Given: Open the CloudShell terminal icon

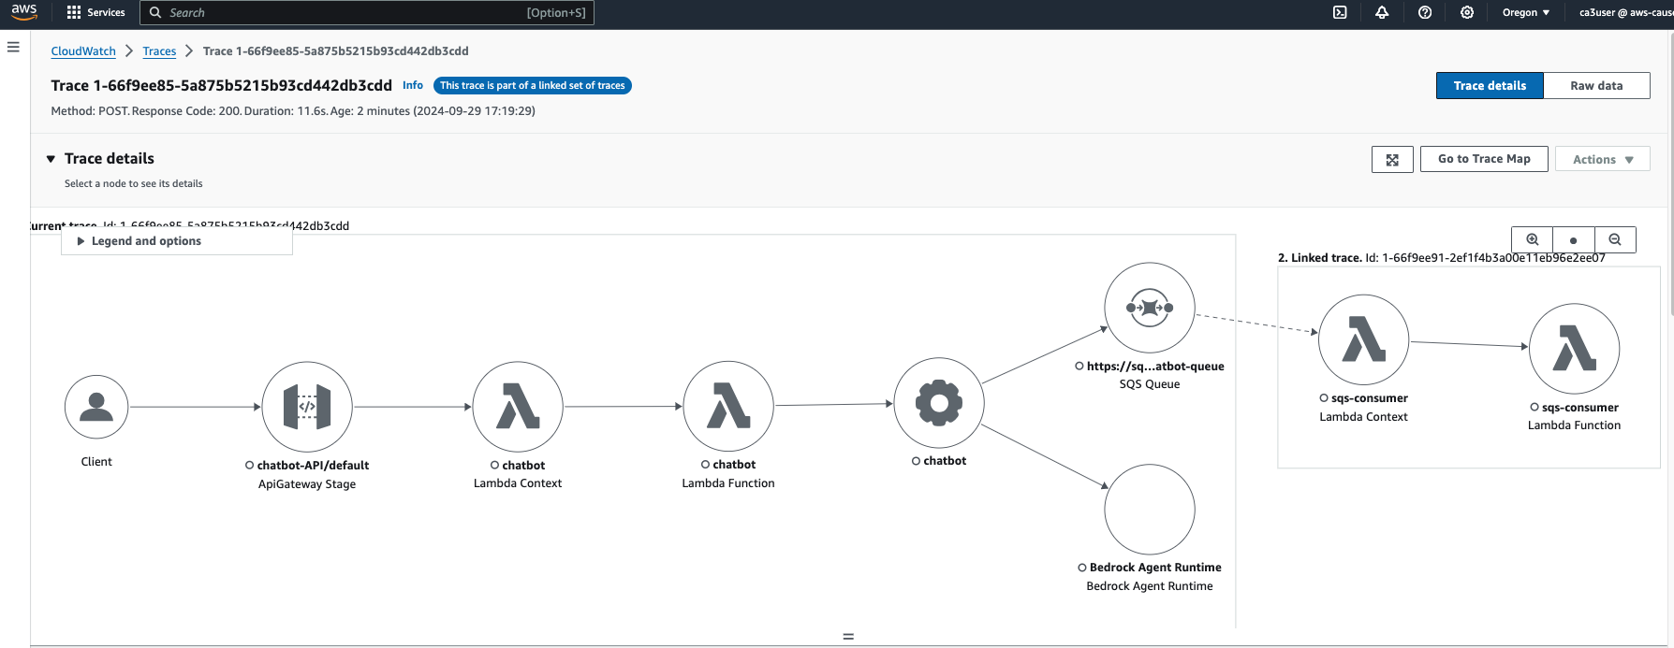Looking at the screenshot, I should click(1340, 12).
